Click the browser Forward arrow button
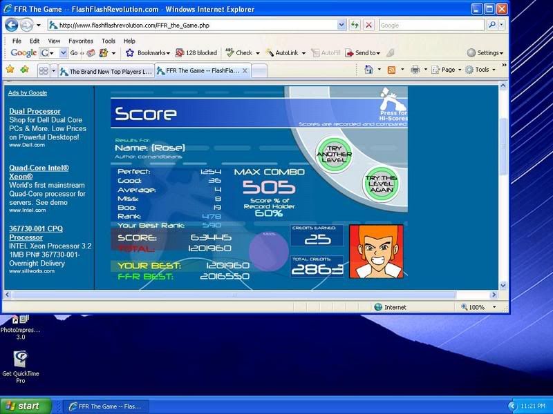 26,25
